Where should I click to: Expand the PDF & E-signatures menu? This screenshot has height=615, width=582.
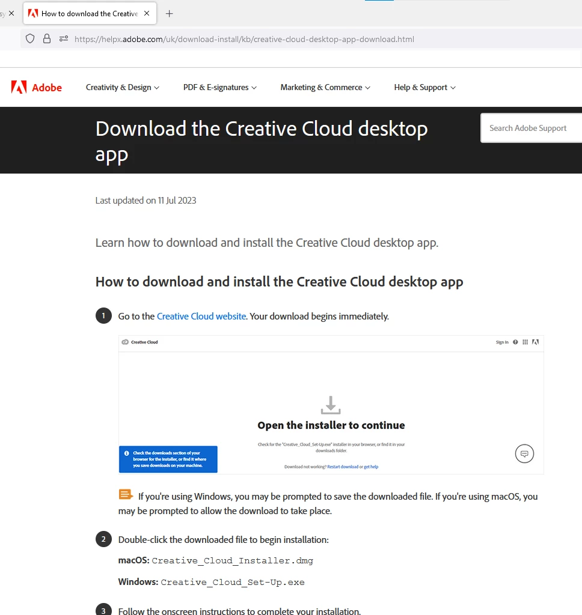pyautogui.click(x=220, y=88)
